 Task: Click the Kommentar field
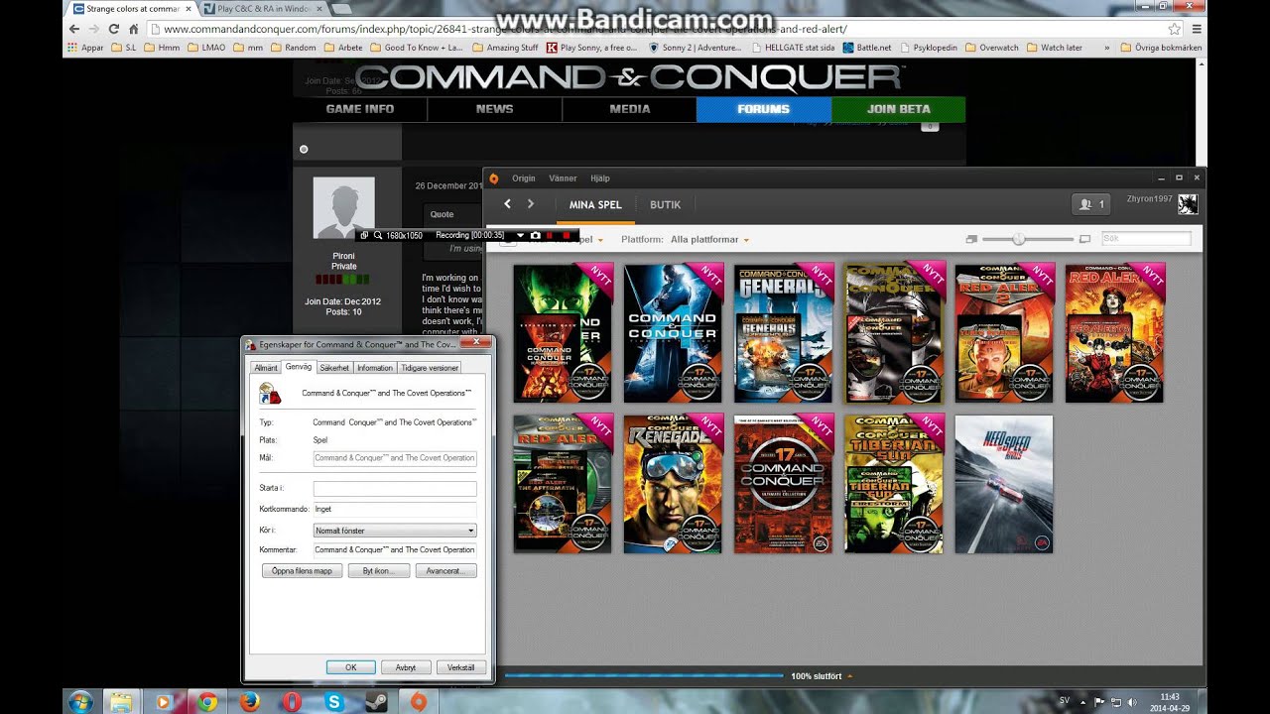(x=395, y=549)
